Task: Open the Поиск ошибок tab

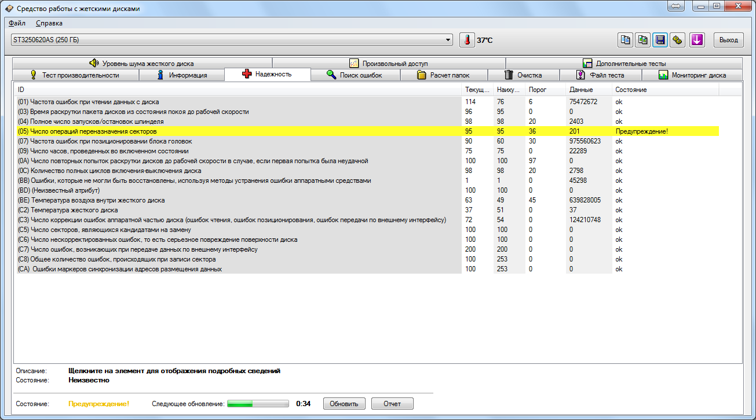Action: pos(355,75)
